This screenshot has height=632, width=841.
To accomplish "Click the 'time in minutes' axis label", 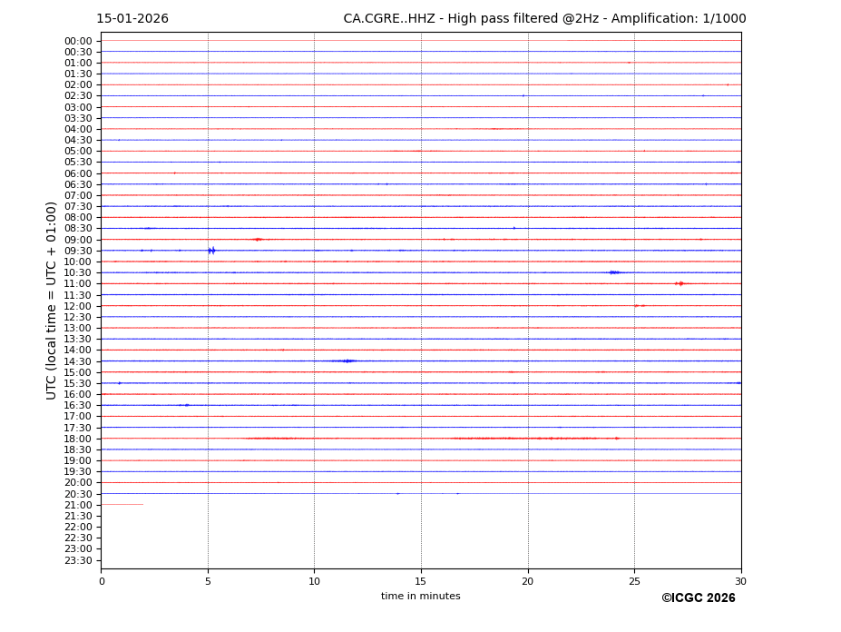I will 420,597.
